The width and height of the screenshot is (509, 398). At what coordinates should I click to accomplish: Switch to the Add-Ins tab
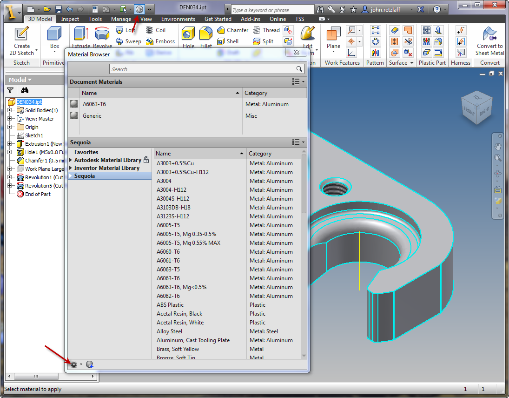(250, 19)
